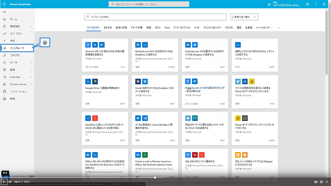Click the テンプレートの検索 input field
331x186 pixels.
pos(155,17)
